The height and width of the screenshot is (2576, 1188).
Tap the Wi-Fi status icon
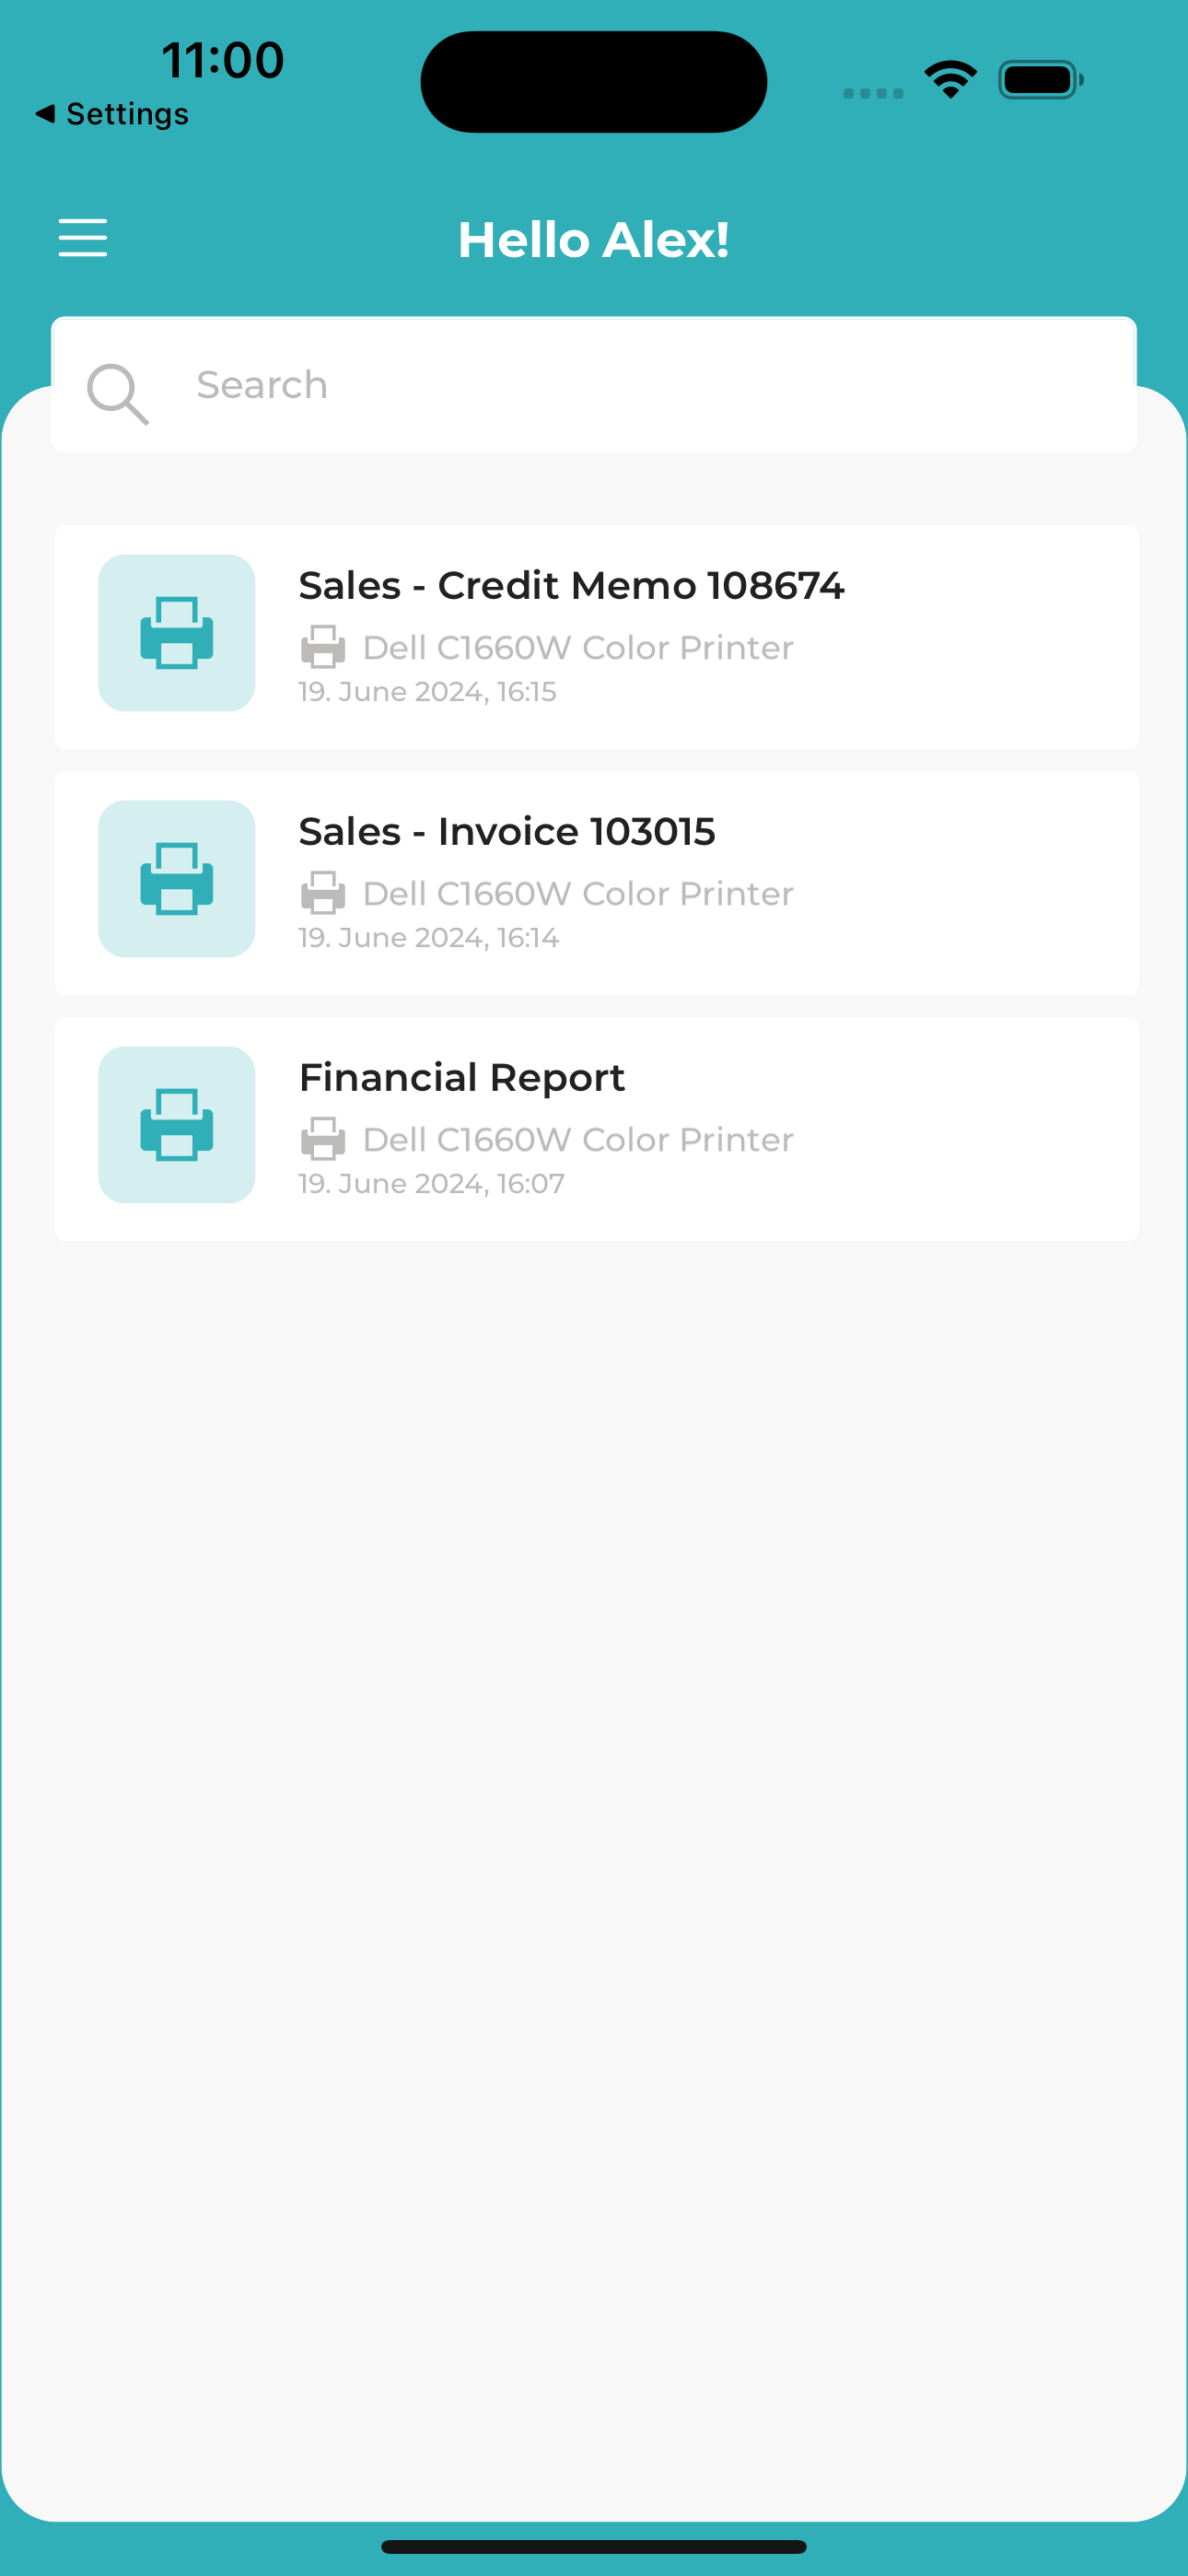point(951,80)
